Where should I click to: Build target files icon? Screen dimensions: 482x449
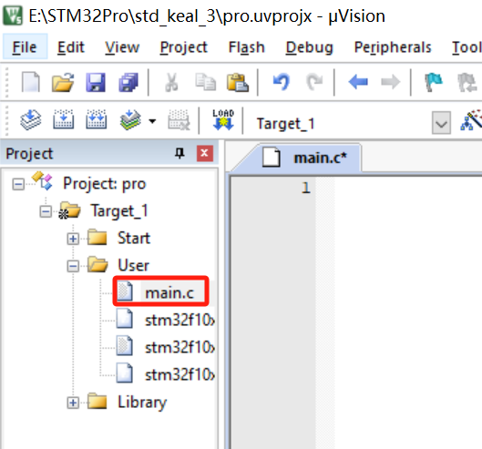click(63, 119)
